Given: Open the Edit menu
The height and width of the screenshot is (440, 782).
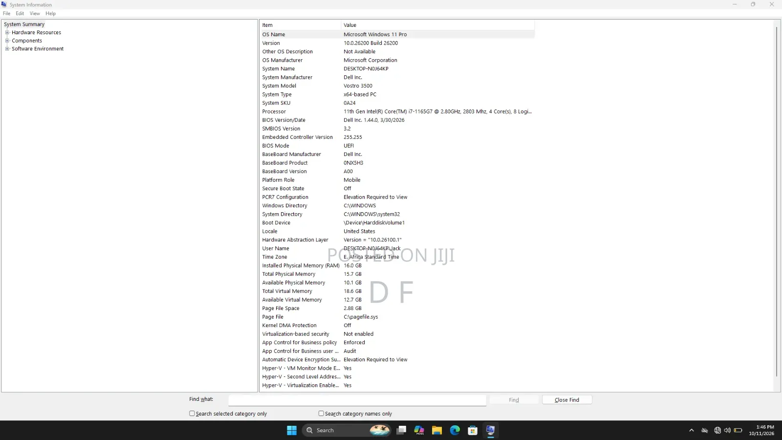Looking at the screenshot, I should click(x=20, y=14).
